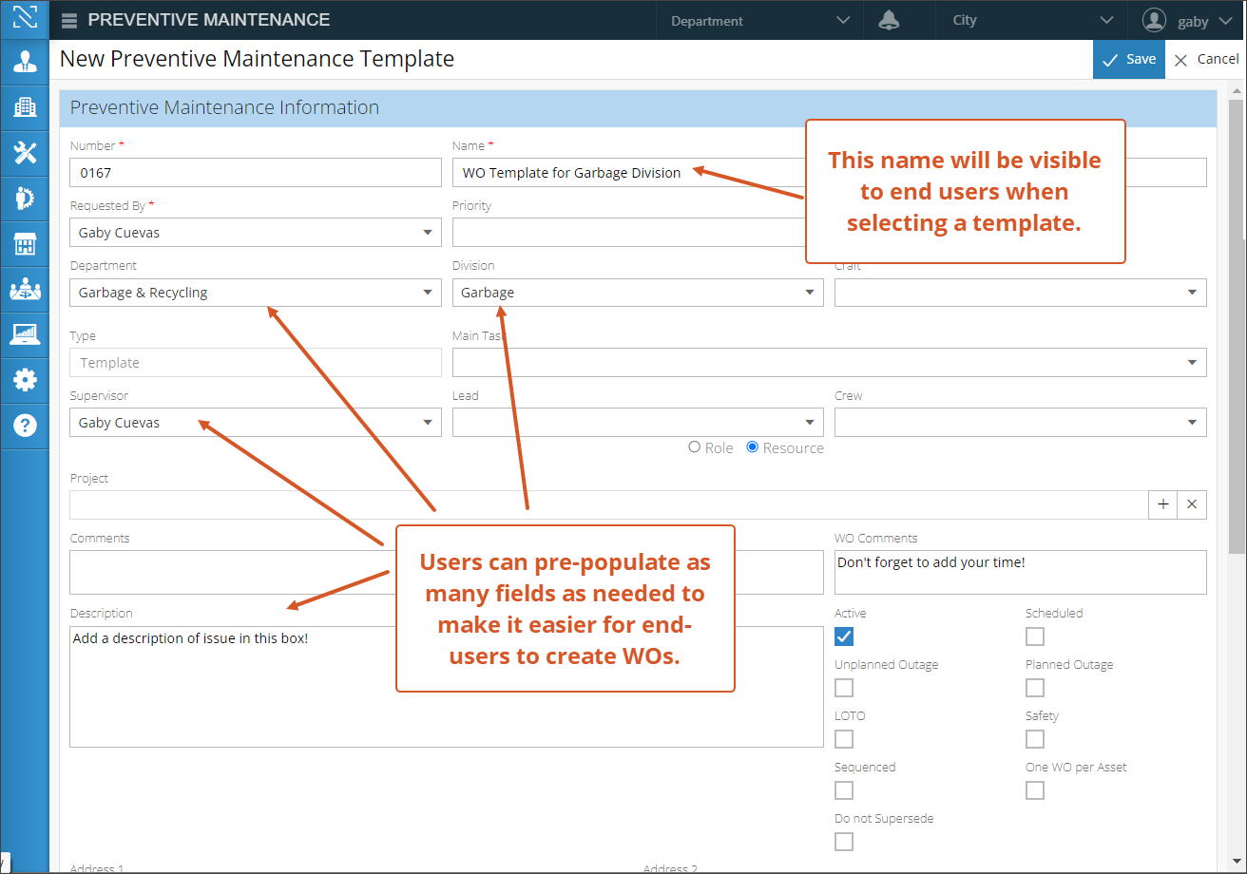The width and height of the screenshot is (1247, 874).
Task: Select the Resource radio button
Action: coord(753,447)
